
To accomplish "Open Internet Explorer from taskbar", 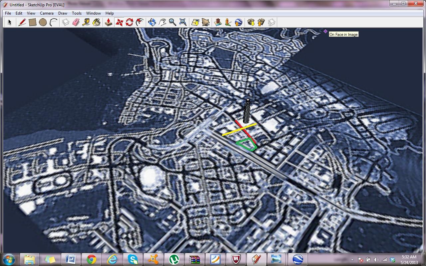I will pos(112,259).
